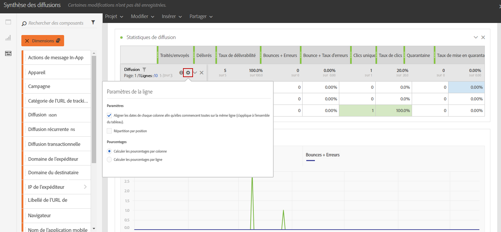Open the Partager menu

coord(201,16)
